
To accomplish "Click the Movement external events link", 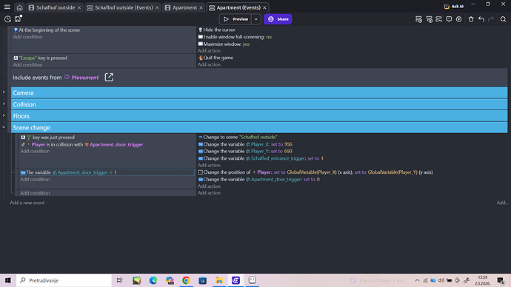I will (84, 78).
